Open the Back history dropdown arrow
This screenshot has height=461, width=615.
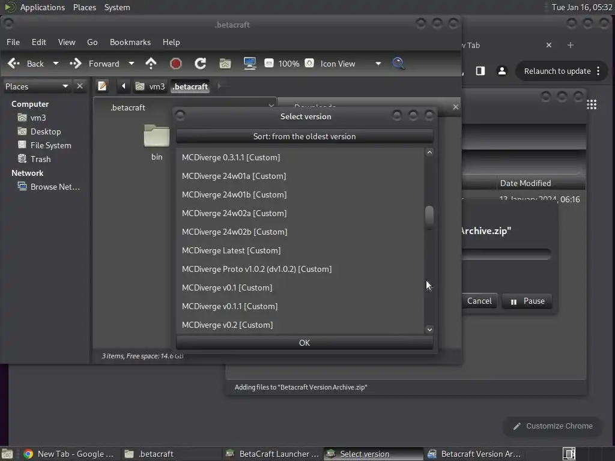[x=56, y=64]
